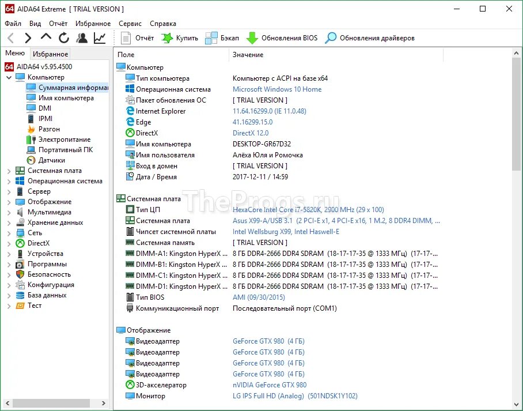Open the Intel Wellsburg X99 chipset link

[x=286, y=231]
